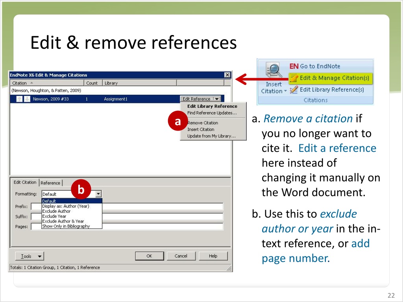The width and height of the screenshot is (403, 302).
Task: Select Display as: Author (Year) option
Action: point(72,206)
